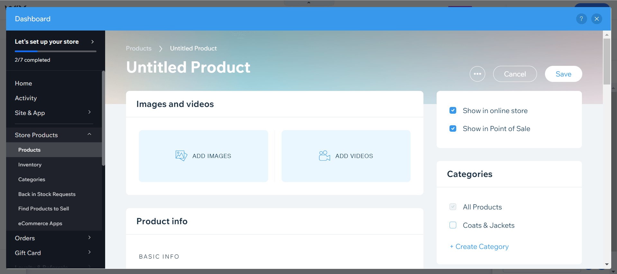Click the Add Images picture icon

tap(181, 156)
